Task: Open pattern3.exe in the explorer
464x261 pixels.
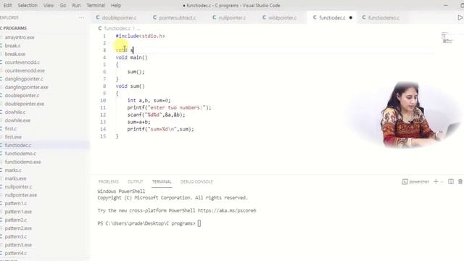Action: tap(18, 245)
